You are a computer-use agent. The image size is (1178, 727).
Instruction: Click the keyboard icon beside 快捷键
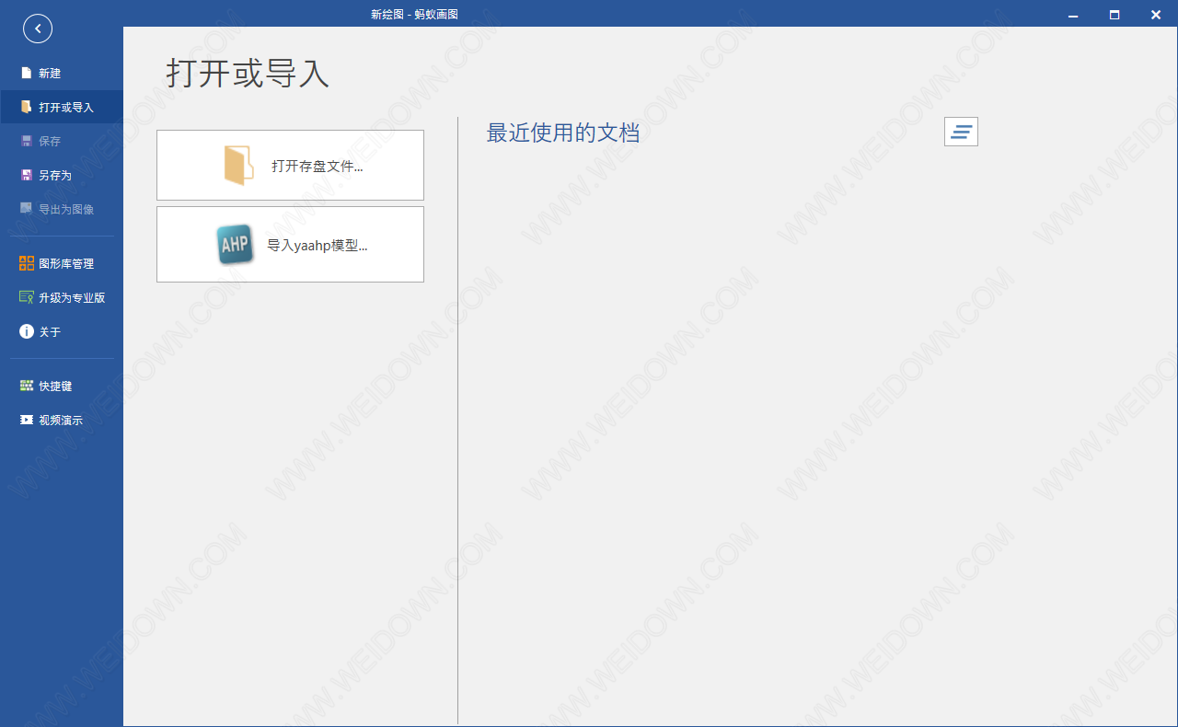pos(27,386)
